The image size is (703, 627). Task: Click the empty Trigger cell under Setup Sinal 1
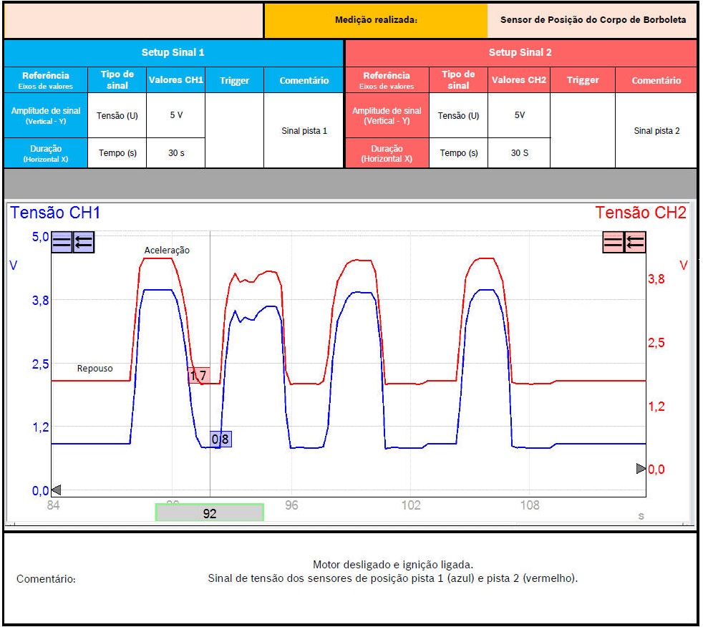tap(234, 130)
